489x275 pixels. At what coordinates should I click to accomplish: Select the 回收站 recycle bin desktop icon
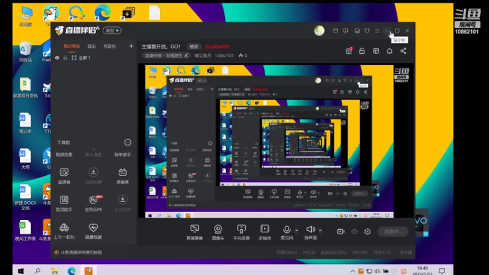pos(25,52)
